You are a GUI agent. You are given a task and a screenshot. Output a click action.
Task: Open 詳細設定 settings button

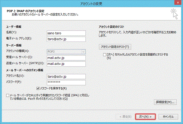[x=165, y=102]
